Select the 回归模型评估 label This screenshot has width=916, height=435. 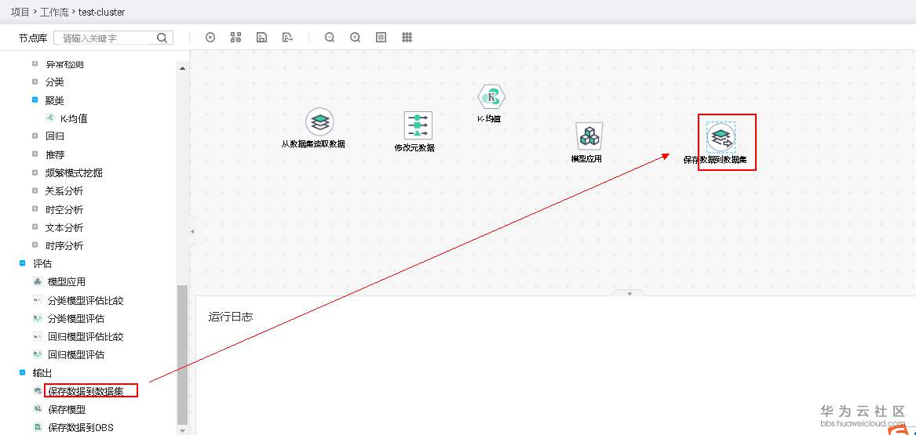click(x=76, y=354)
